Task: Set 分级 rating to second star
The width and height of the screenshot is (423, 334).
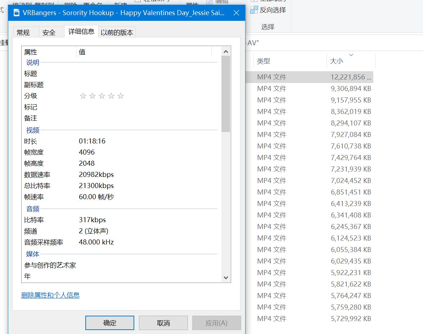Action: pos(93,96)
